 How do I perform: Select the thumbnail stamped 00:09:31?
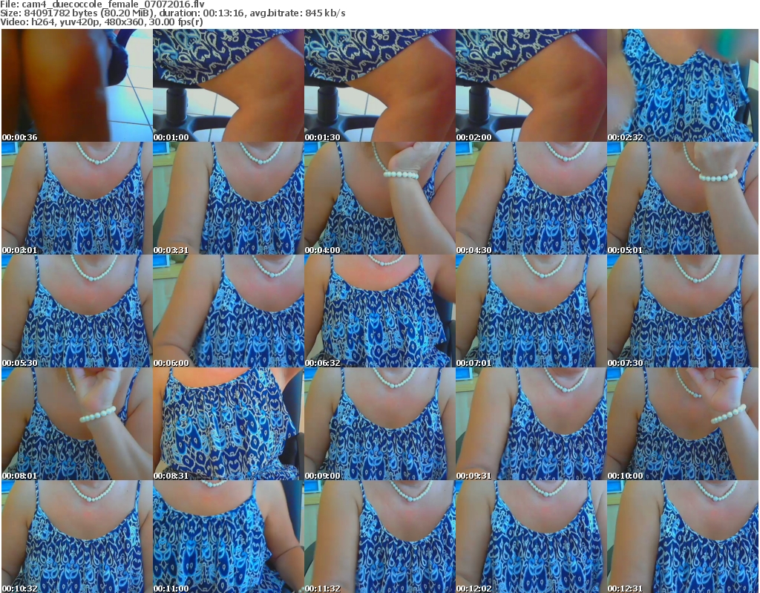[531, 425]
